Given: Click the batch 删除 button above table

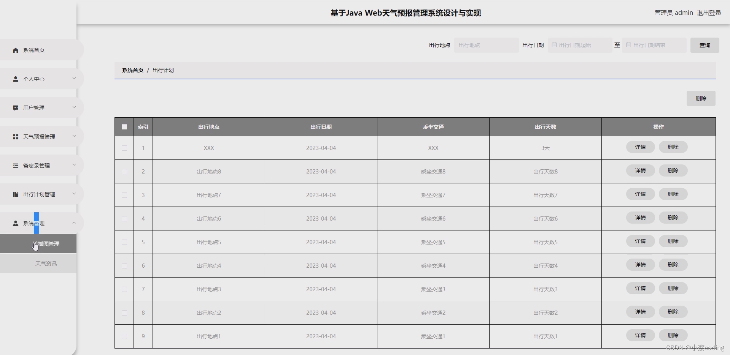Looking at the screenshot, I should [701, 98].
